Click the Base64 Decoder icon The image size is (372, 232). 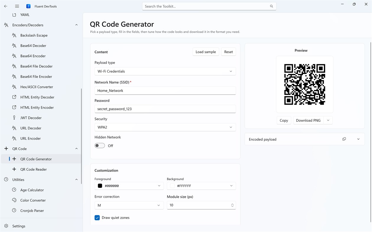point(14,46)
